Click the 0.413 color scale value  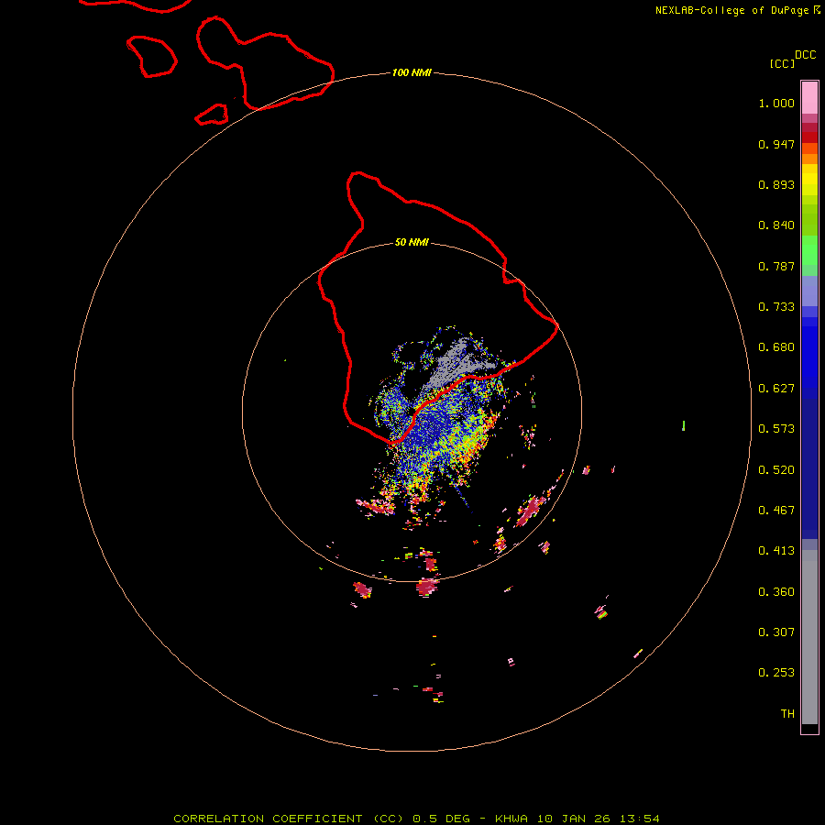coord(776,551)
